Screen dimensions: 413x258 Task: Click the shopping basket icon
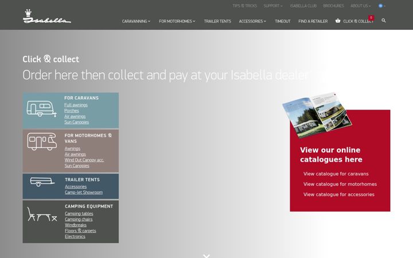[338, 21]
